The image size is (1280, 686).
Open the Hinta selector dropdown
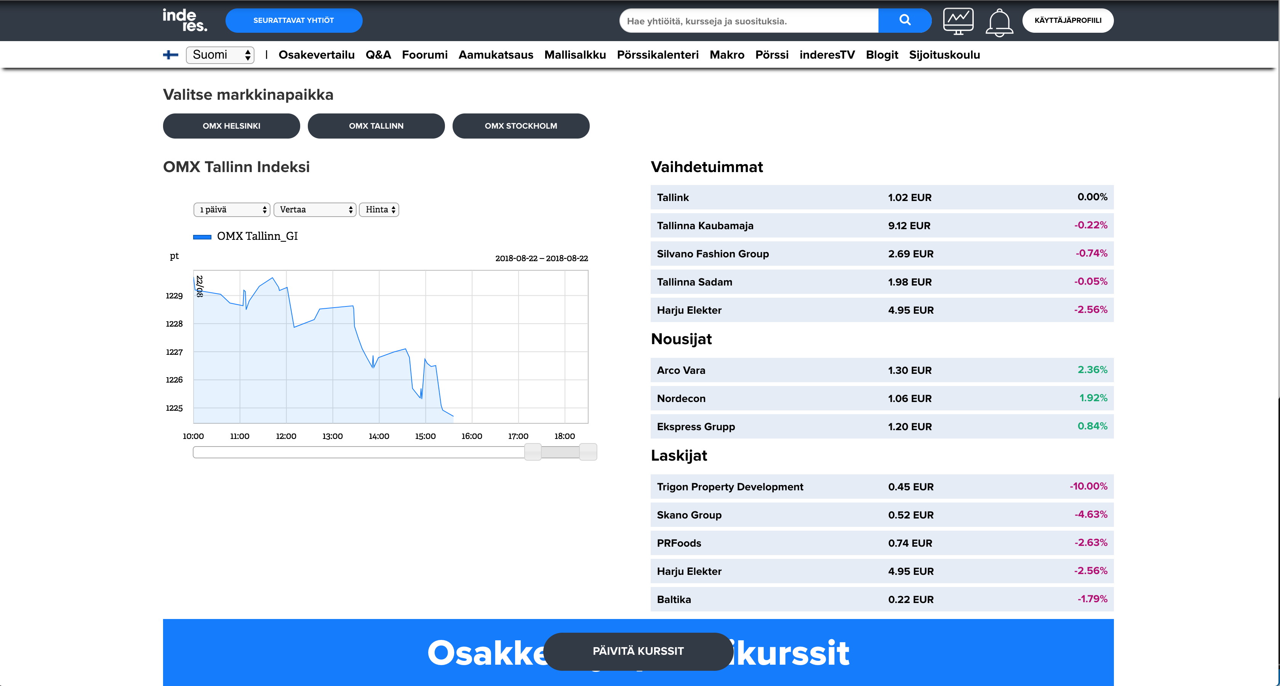[379, 209]
